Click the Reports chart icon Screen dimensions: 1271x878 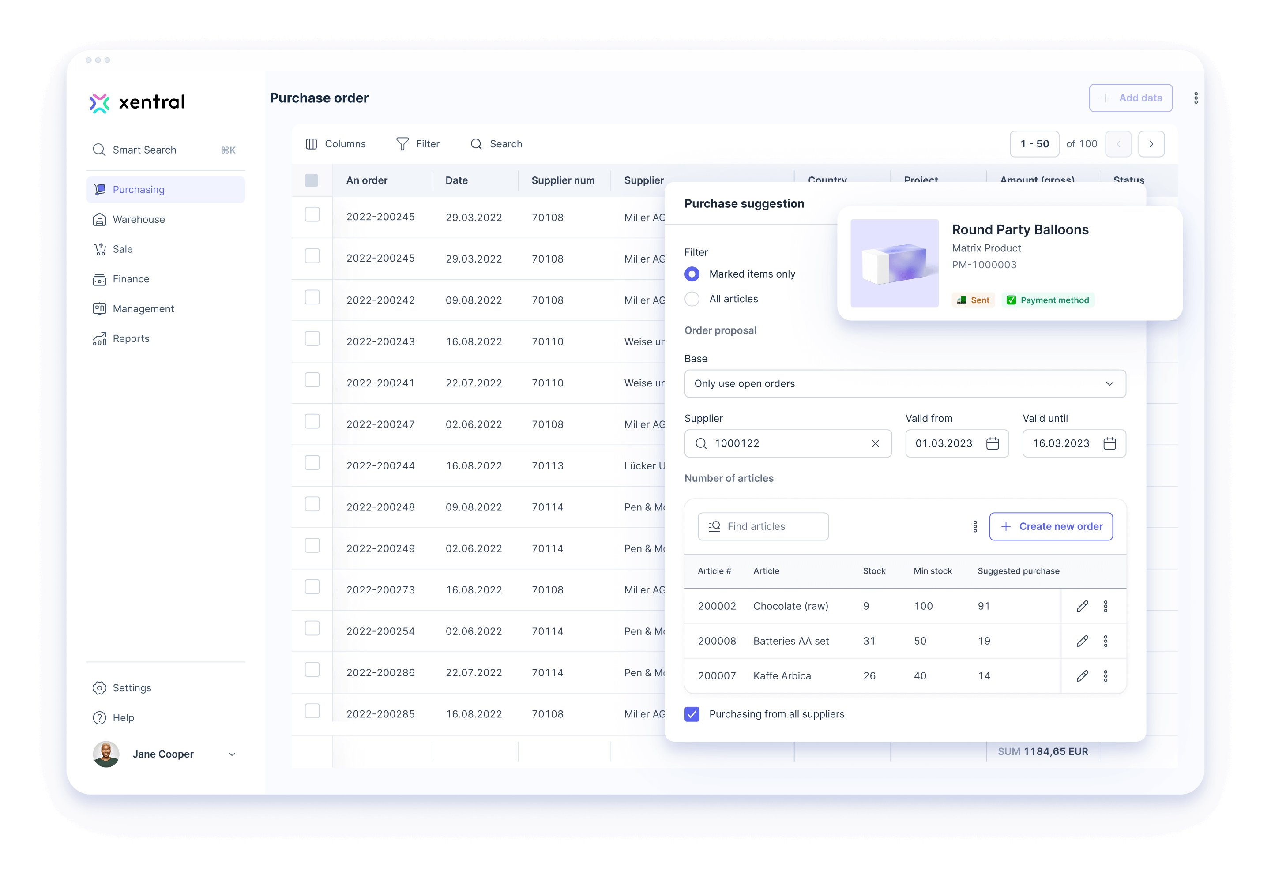pyautogui.click(x=99, y=339)
